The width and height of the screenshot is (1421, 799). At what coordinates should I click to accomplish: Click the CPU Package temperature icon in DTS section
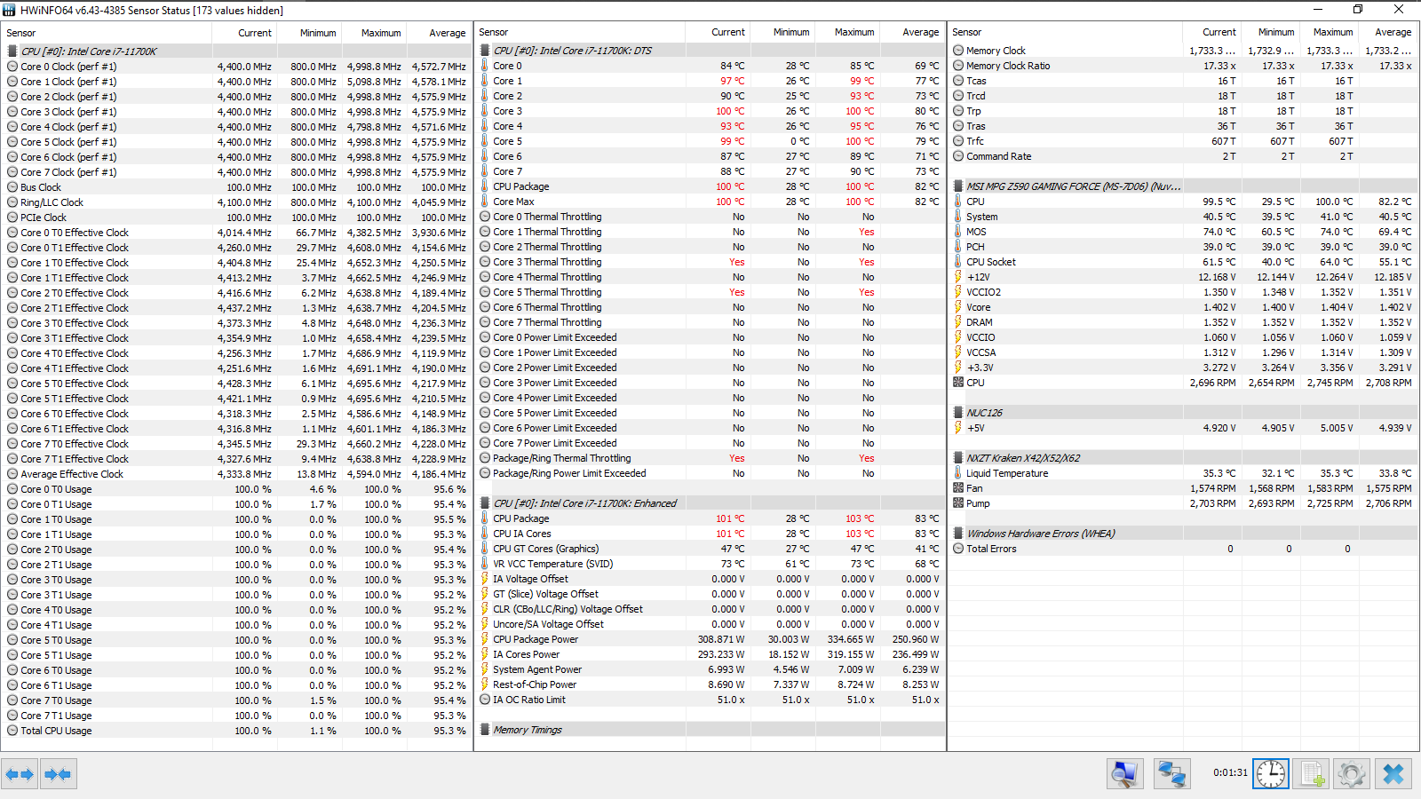[485, 186]
